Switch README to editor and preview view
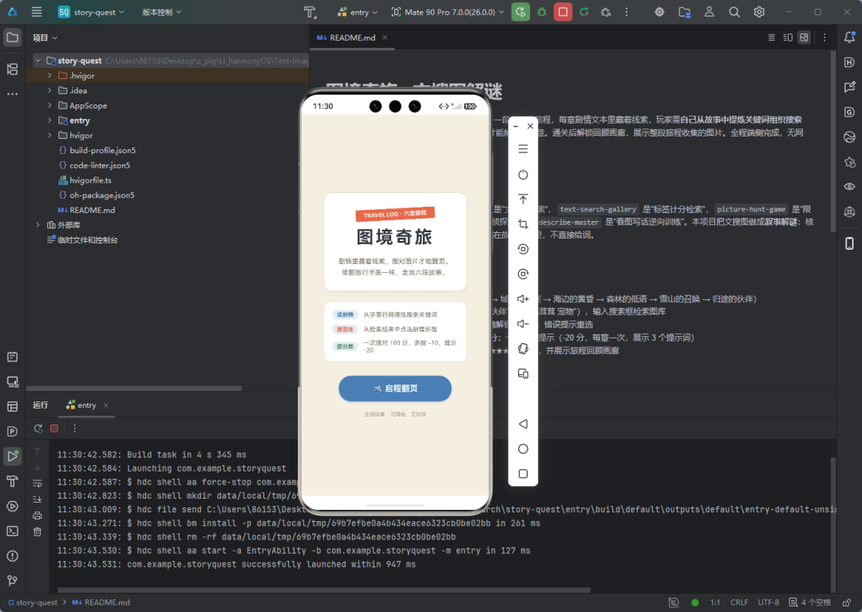The height and width of the screenshot is (612, 862). click(x=788, y=38)
